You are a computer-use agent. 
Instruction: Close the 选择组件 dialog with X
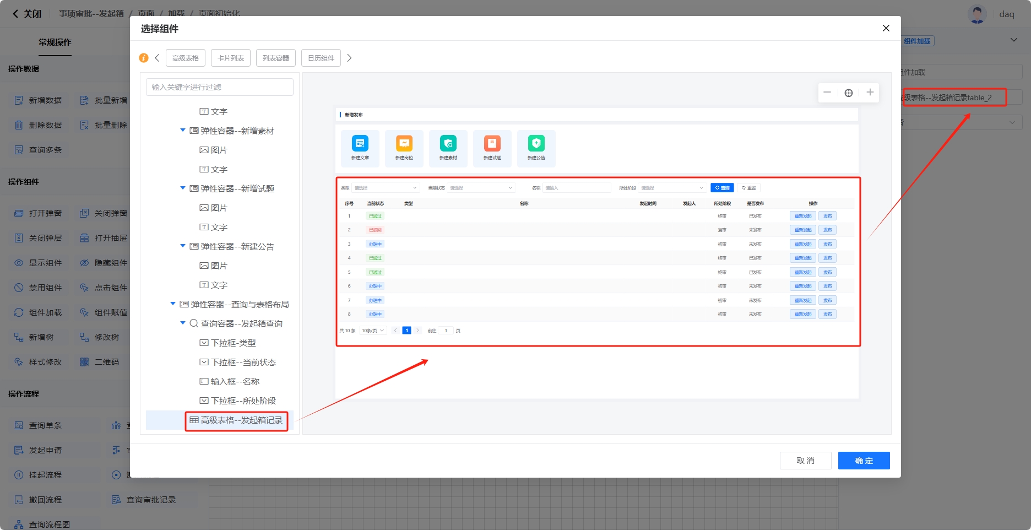click(x=886, y=28)
